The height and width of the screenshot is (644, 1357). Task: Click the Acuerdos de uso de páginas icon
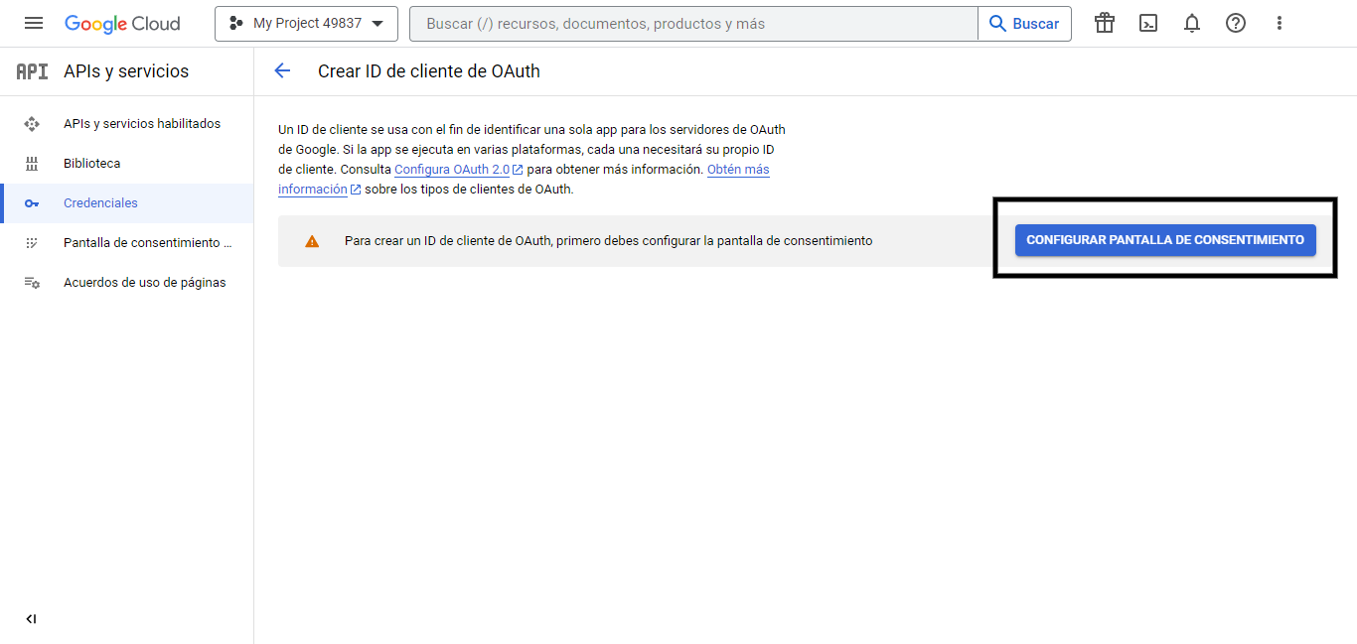pyautogui.click(x=32, y=283)
